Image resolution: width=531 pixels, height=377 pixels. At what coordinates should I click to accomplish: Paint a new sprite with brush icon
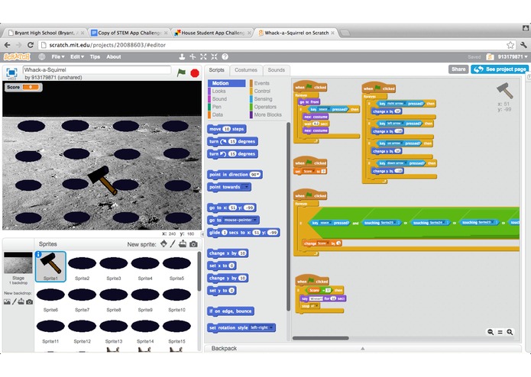tap(173, 243)
